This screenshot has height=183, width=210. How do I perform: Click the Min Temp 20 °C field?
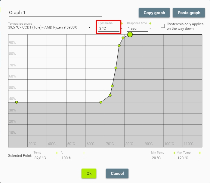pos(162,158)
